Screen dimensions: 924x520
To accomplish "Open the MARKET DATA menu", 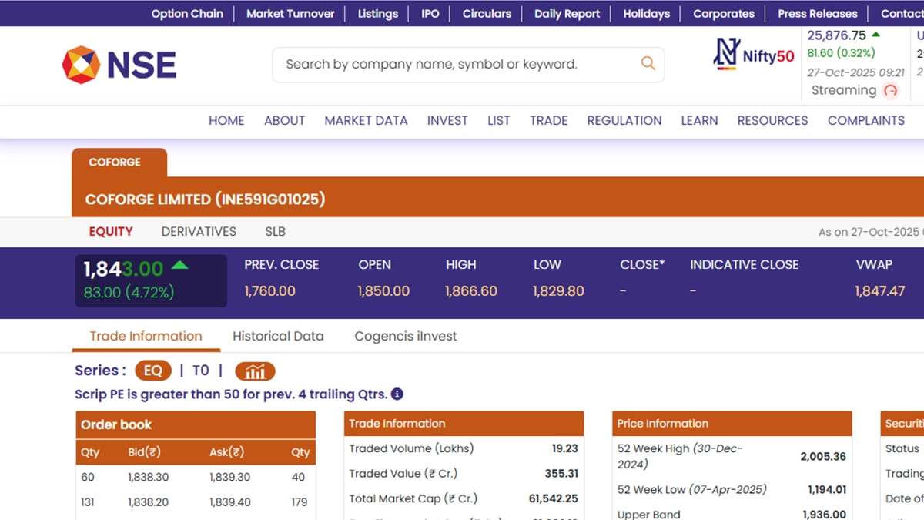I will tap(366, 120).
